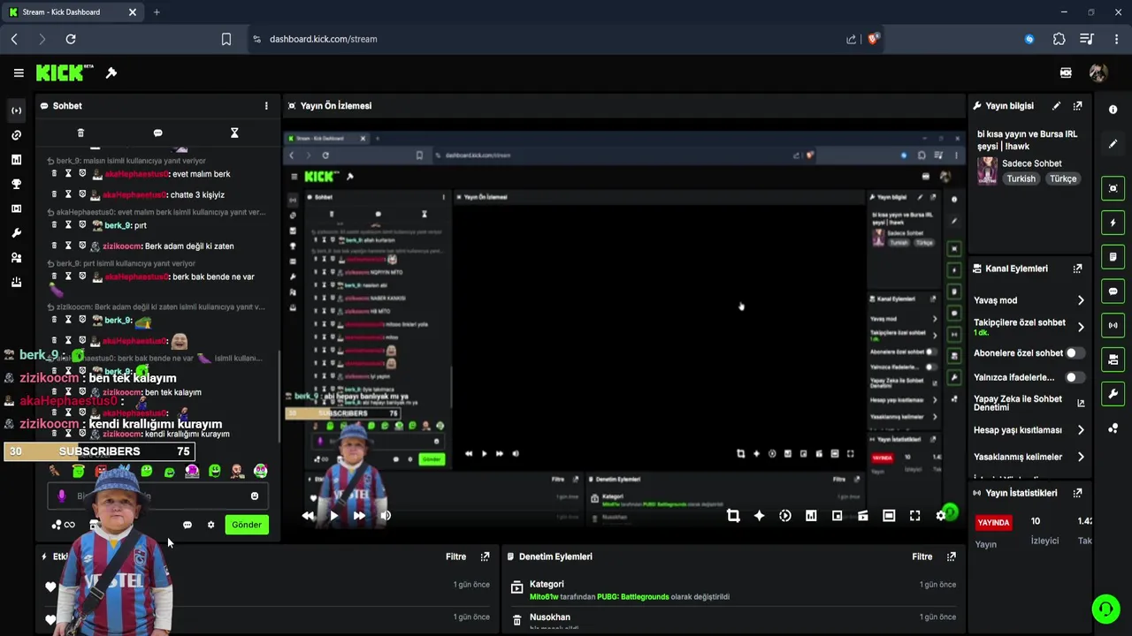Reload the page with browser refresh button
Viewport: 1132px width, 636px height.
[x=71, y=39]
